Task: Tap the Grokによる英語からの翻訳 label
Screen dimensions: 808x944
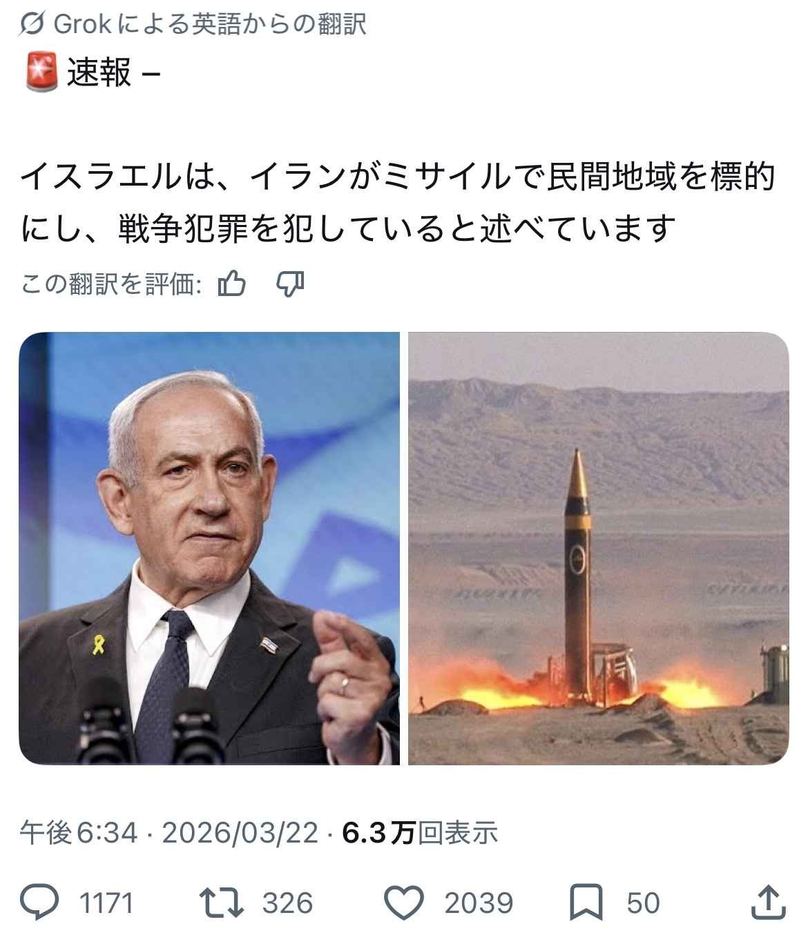Action: pos(209,26)
